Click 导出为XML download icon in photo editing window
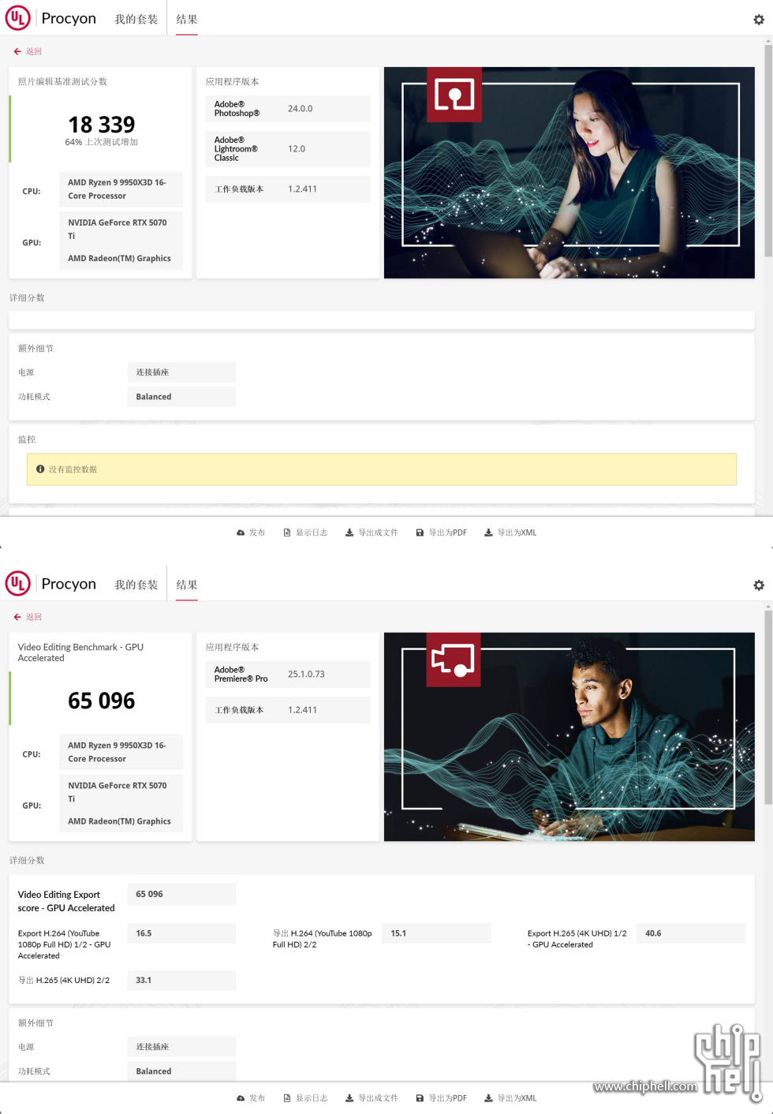 [489, 533]
